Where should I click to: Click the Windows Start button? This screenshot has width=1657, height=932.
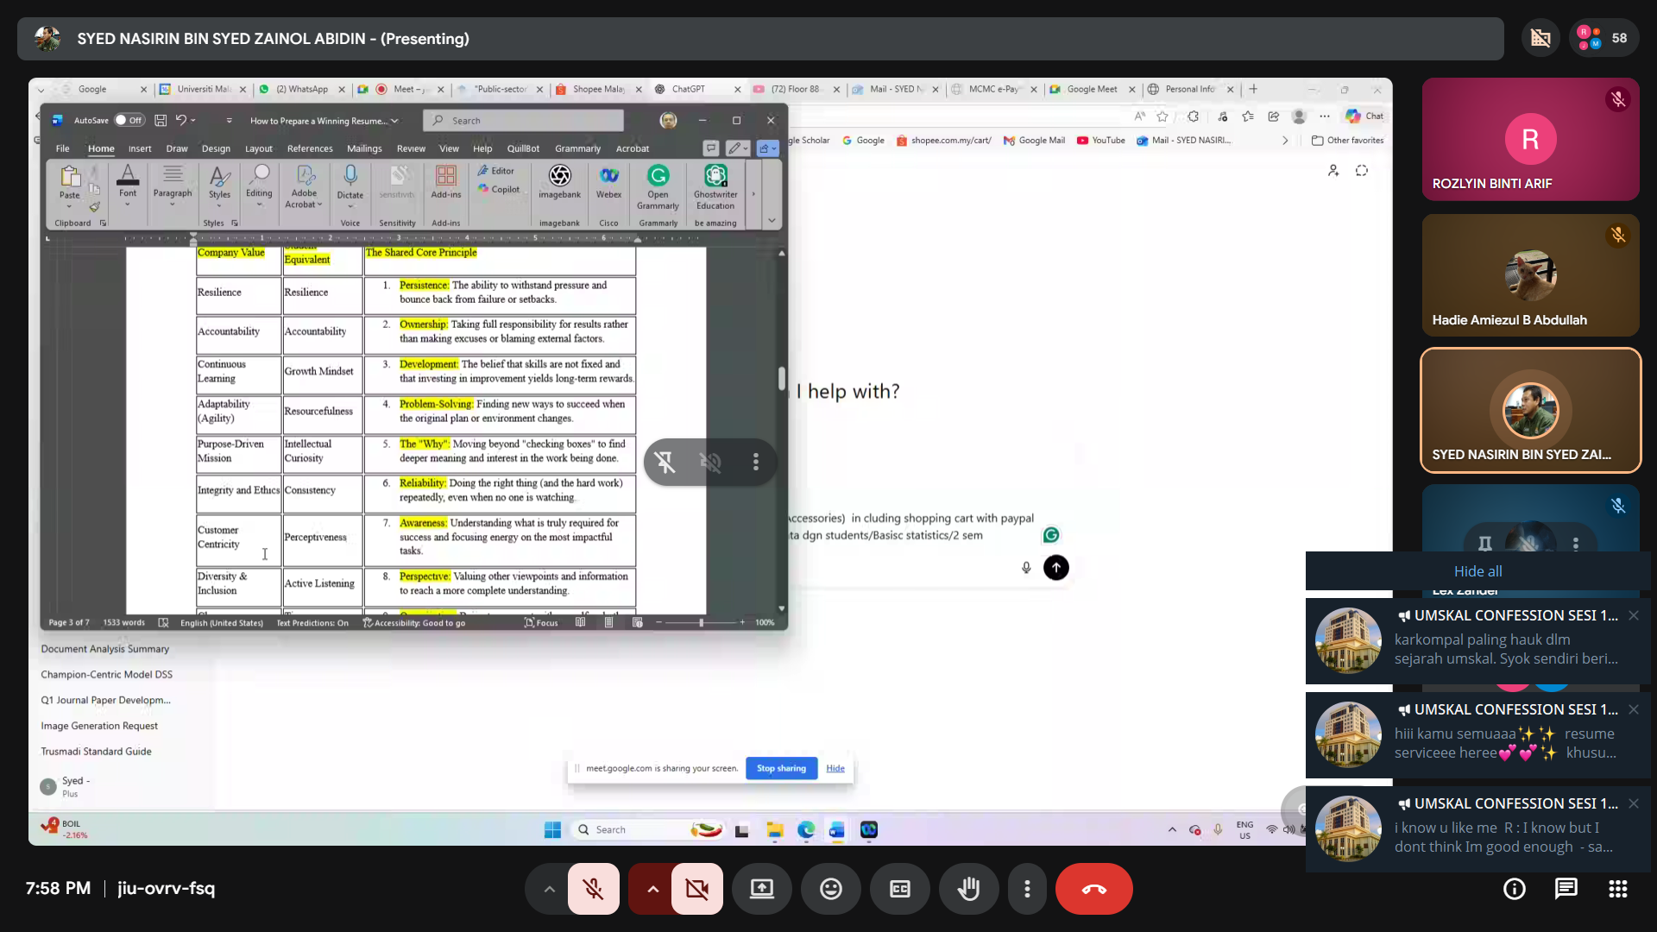[552, 830]
